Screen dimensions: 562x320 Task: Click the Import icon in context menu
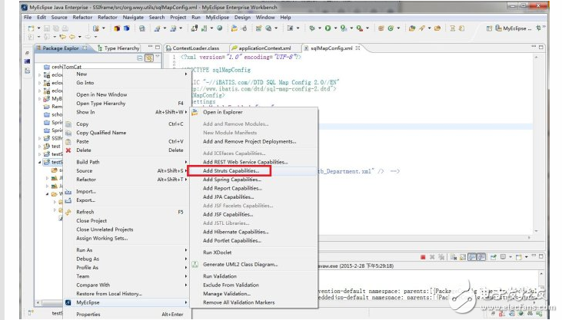tap(68, 191)
